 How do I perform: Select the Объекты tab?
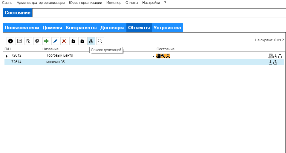tap(139, 28)
